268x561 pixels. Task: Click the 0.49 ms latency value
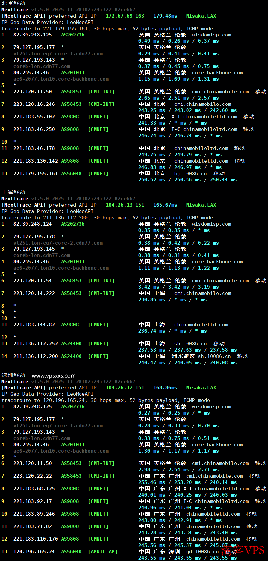[149, 41]
